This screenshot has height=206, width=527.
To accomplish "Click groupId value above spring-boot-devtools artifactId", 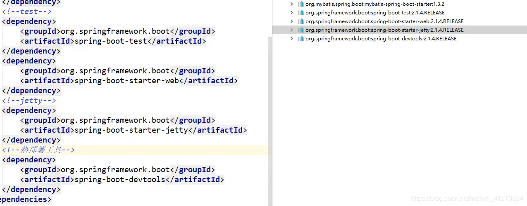I will [115, 170].
